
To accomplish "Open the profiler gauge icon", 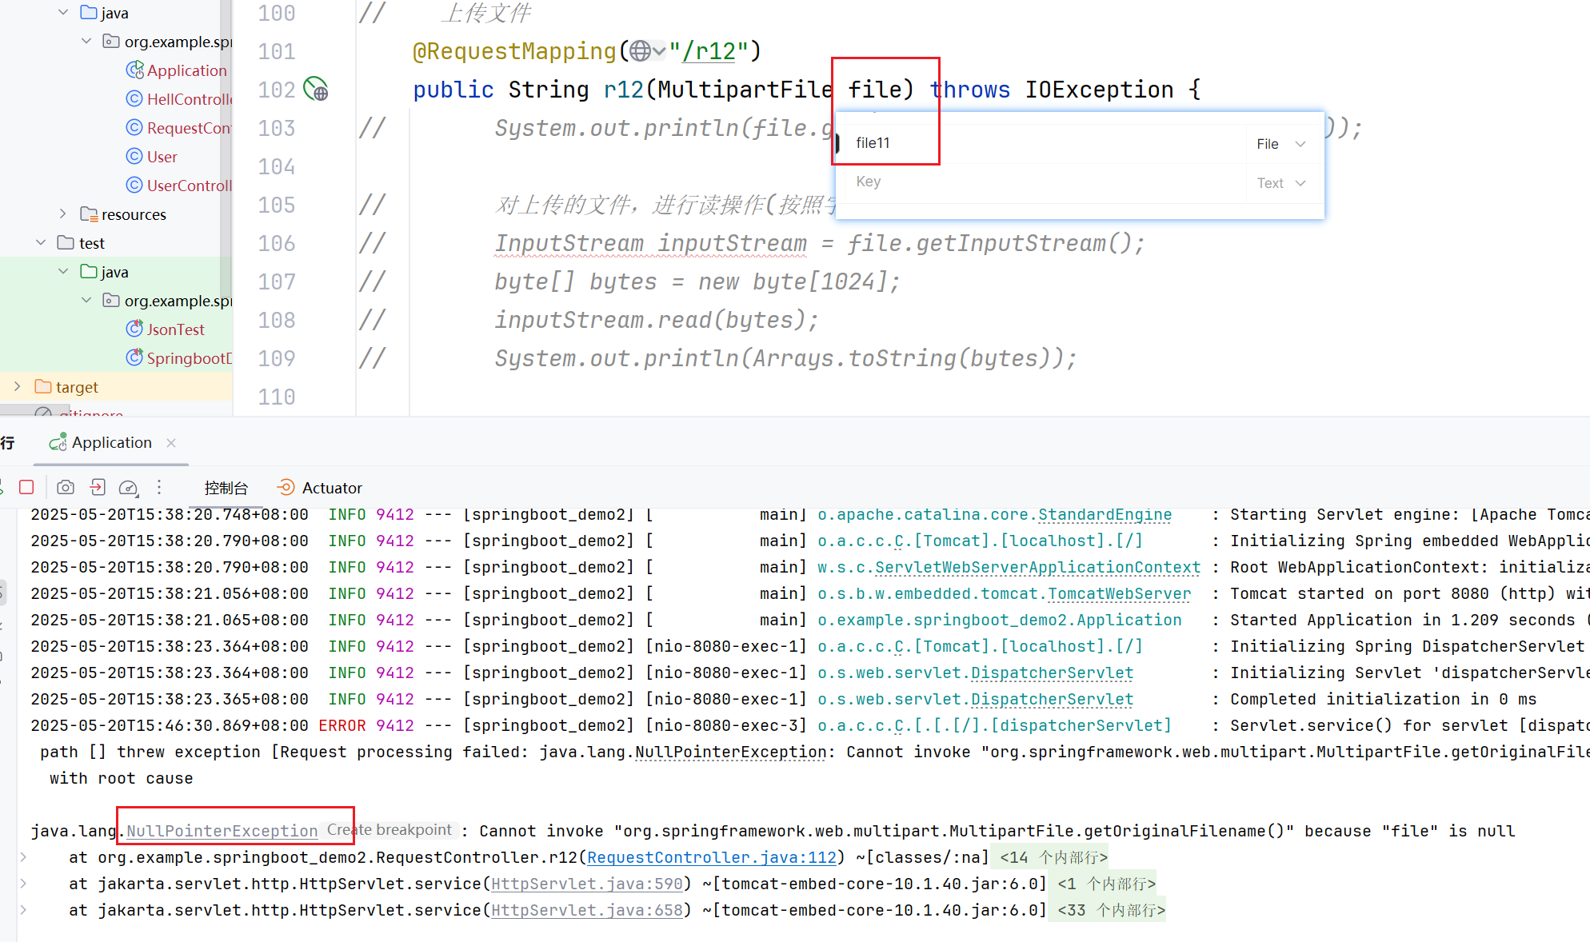I will click(128, 487).
